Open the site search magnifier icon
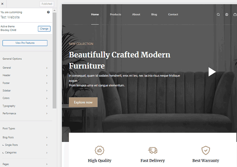The height and width of the screenshot is (167, 237). click(x=218, y=15)
